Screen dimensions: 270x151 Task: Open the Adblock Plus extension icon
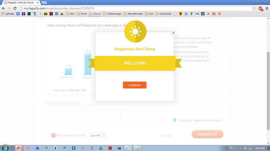click(260, 8)
